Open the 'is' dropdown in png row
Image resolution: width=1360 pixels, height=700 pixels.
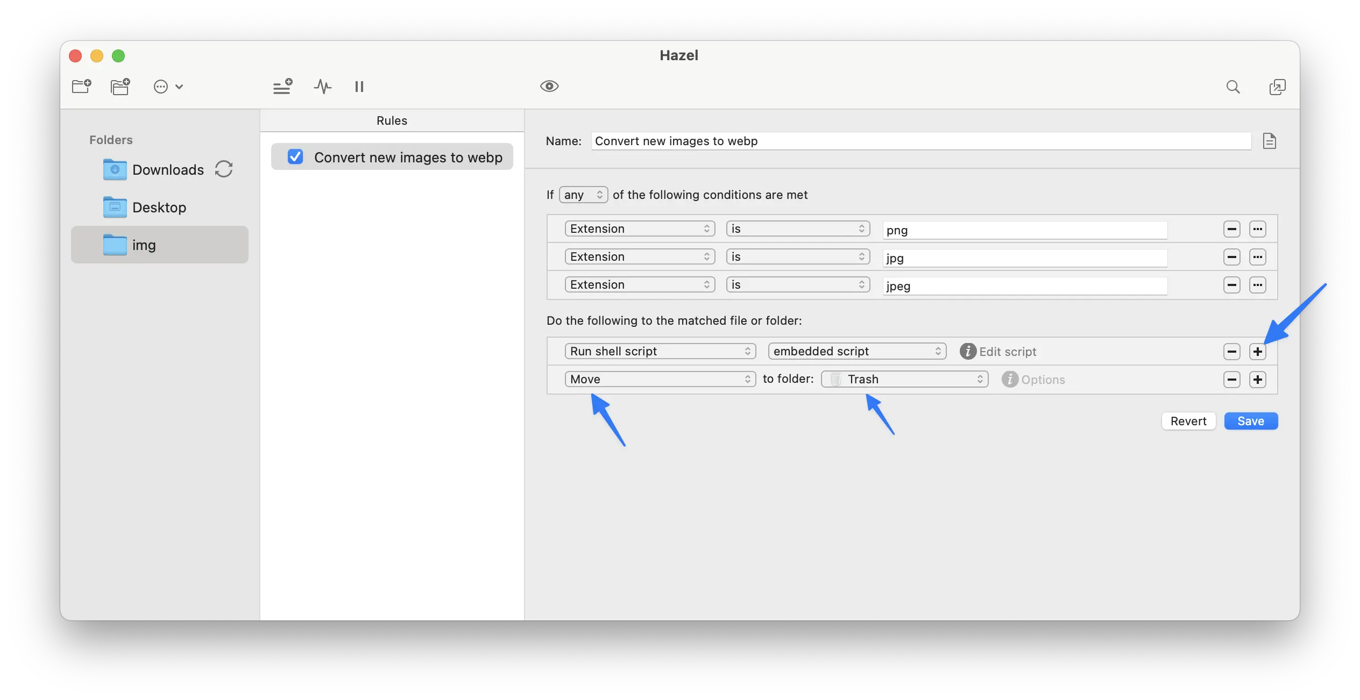tap(798, 229)
